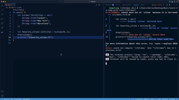Split the terminal panel
The image size is (179, 100).
coord(167,5)
